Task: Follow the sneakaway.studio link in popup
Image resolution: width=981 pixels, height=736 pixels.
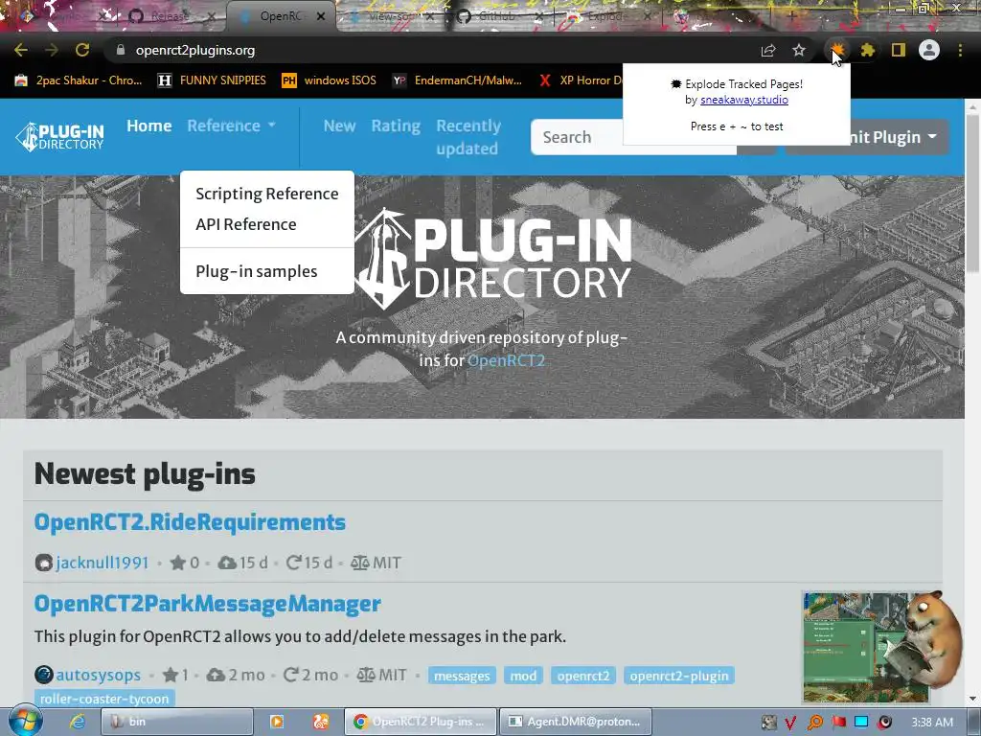Action: point(743,100)
